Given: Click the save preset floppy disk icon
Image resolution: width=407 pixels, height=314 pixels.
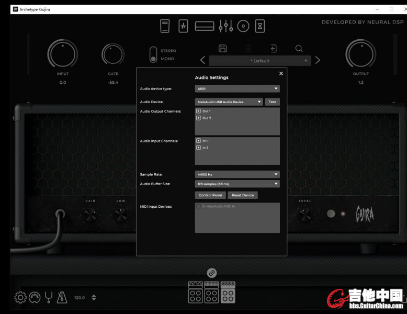Looking at the screenshot, I should (223, 49).
